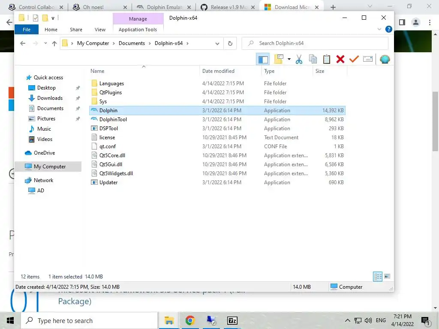Screen dimensions: 439x329
Task: Toggle the navigation pane toolbar icon
Action: tap(263, 59)
